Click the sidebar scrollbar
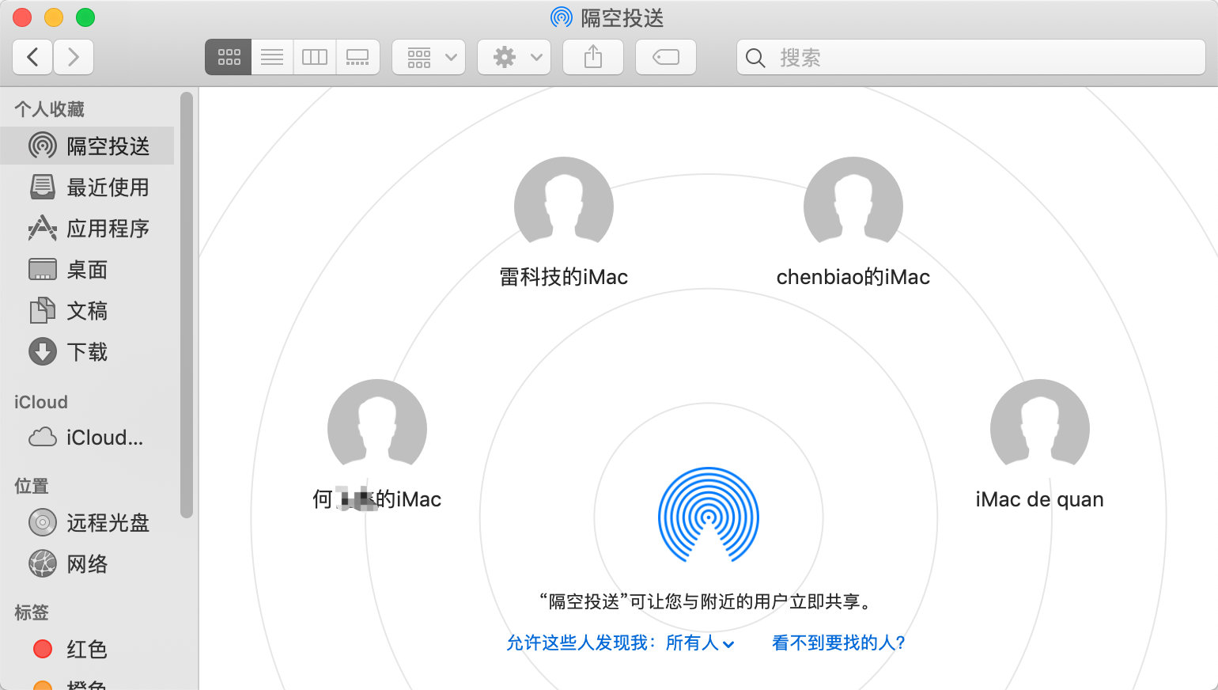Image resolution: width=1218 pixels, height=690 pixels. [187, 305]
